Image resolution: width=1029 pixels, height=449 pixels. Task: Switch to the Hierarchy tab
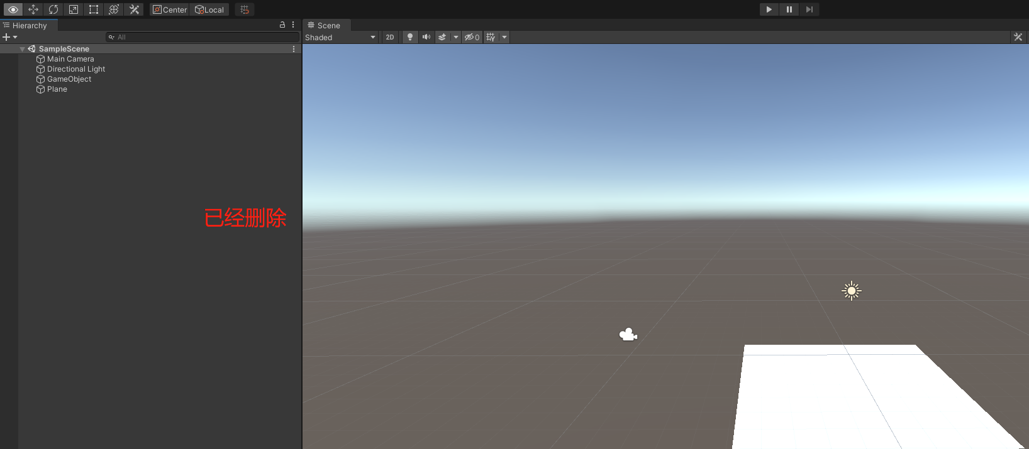click(x=29, y=25)
